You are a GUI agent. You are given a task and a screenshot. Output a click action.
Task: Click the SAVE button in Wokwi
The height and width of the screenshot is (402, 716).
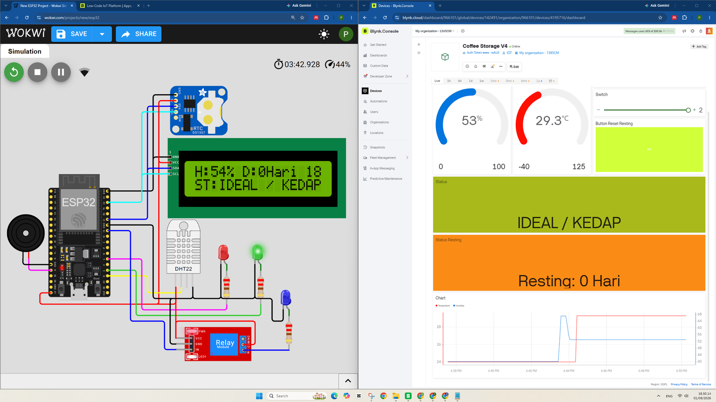72,34
